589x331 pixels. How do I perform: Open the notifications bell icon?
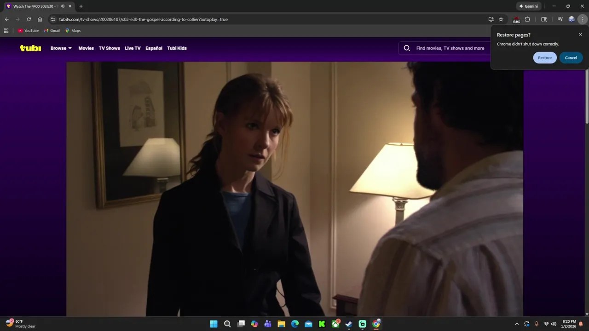[581, 324]
